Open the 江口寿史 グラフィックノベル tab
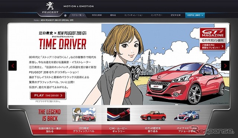The image size is (238, 138). [84, 130]
